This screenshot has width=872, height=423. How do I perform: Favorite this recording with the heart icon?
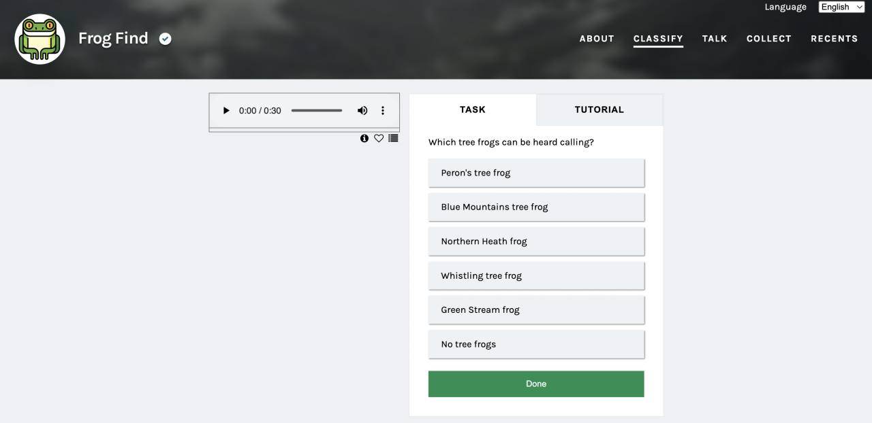(x=379, y=138)
